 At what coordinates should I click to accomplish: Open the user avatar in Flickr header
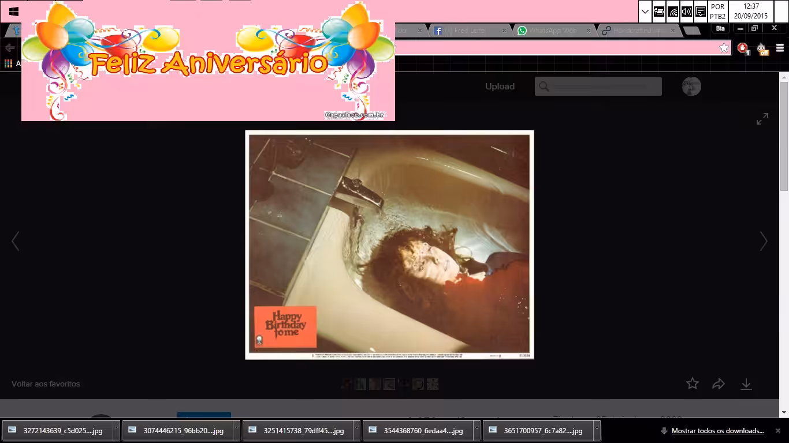[691, 87]
